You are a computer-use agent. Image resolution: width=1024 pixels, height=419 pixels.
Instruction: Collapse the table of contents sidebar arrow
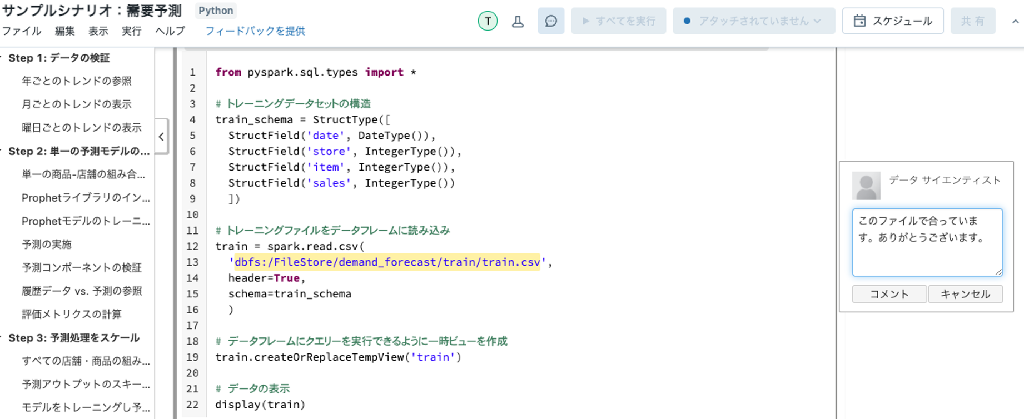tap(161, 137)
